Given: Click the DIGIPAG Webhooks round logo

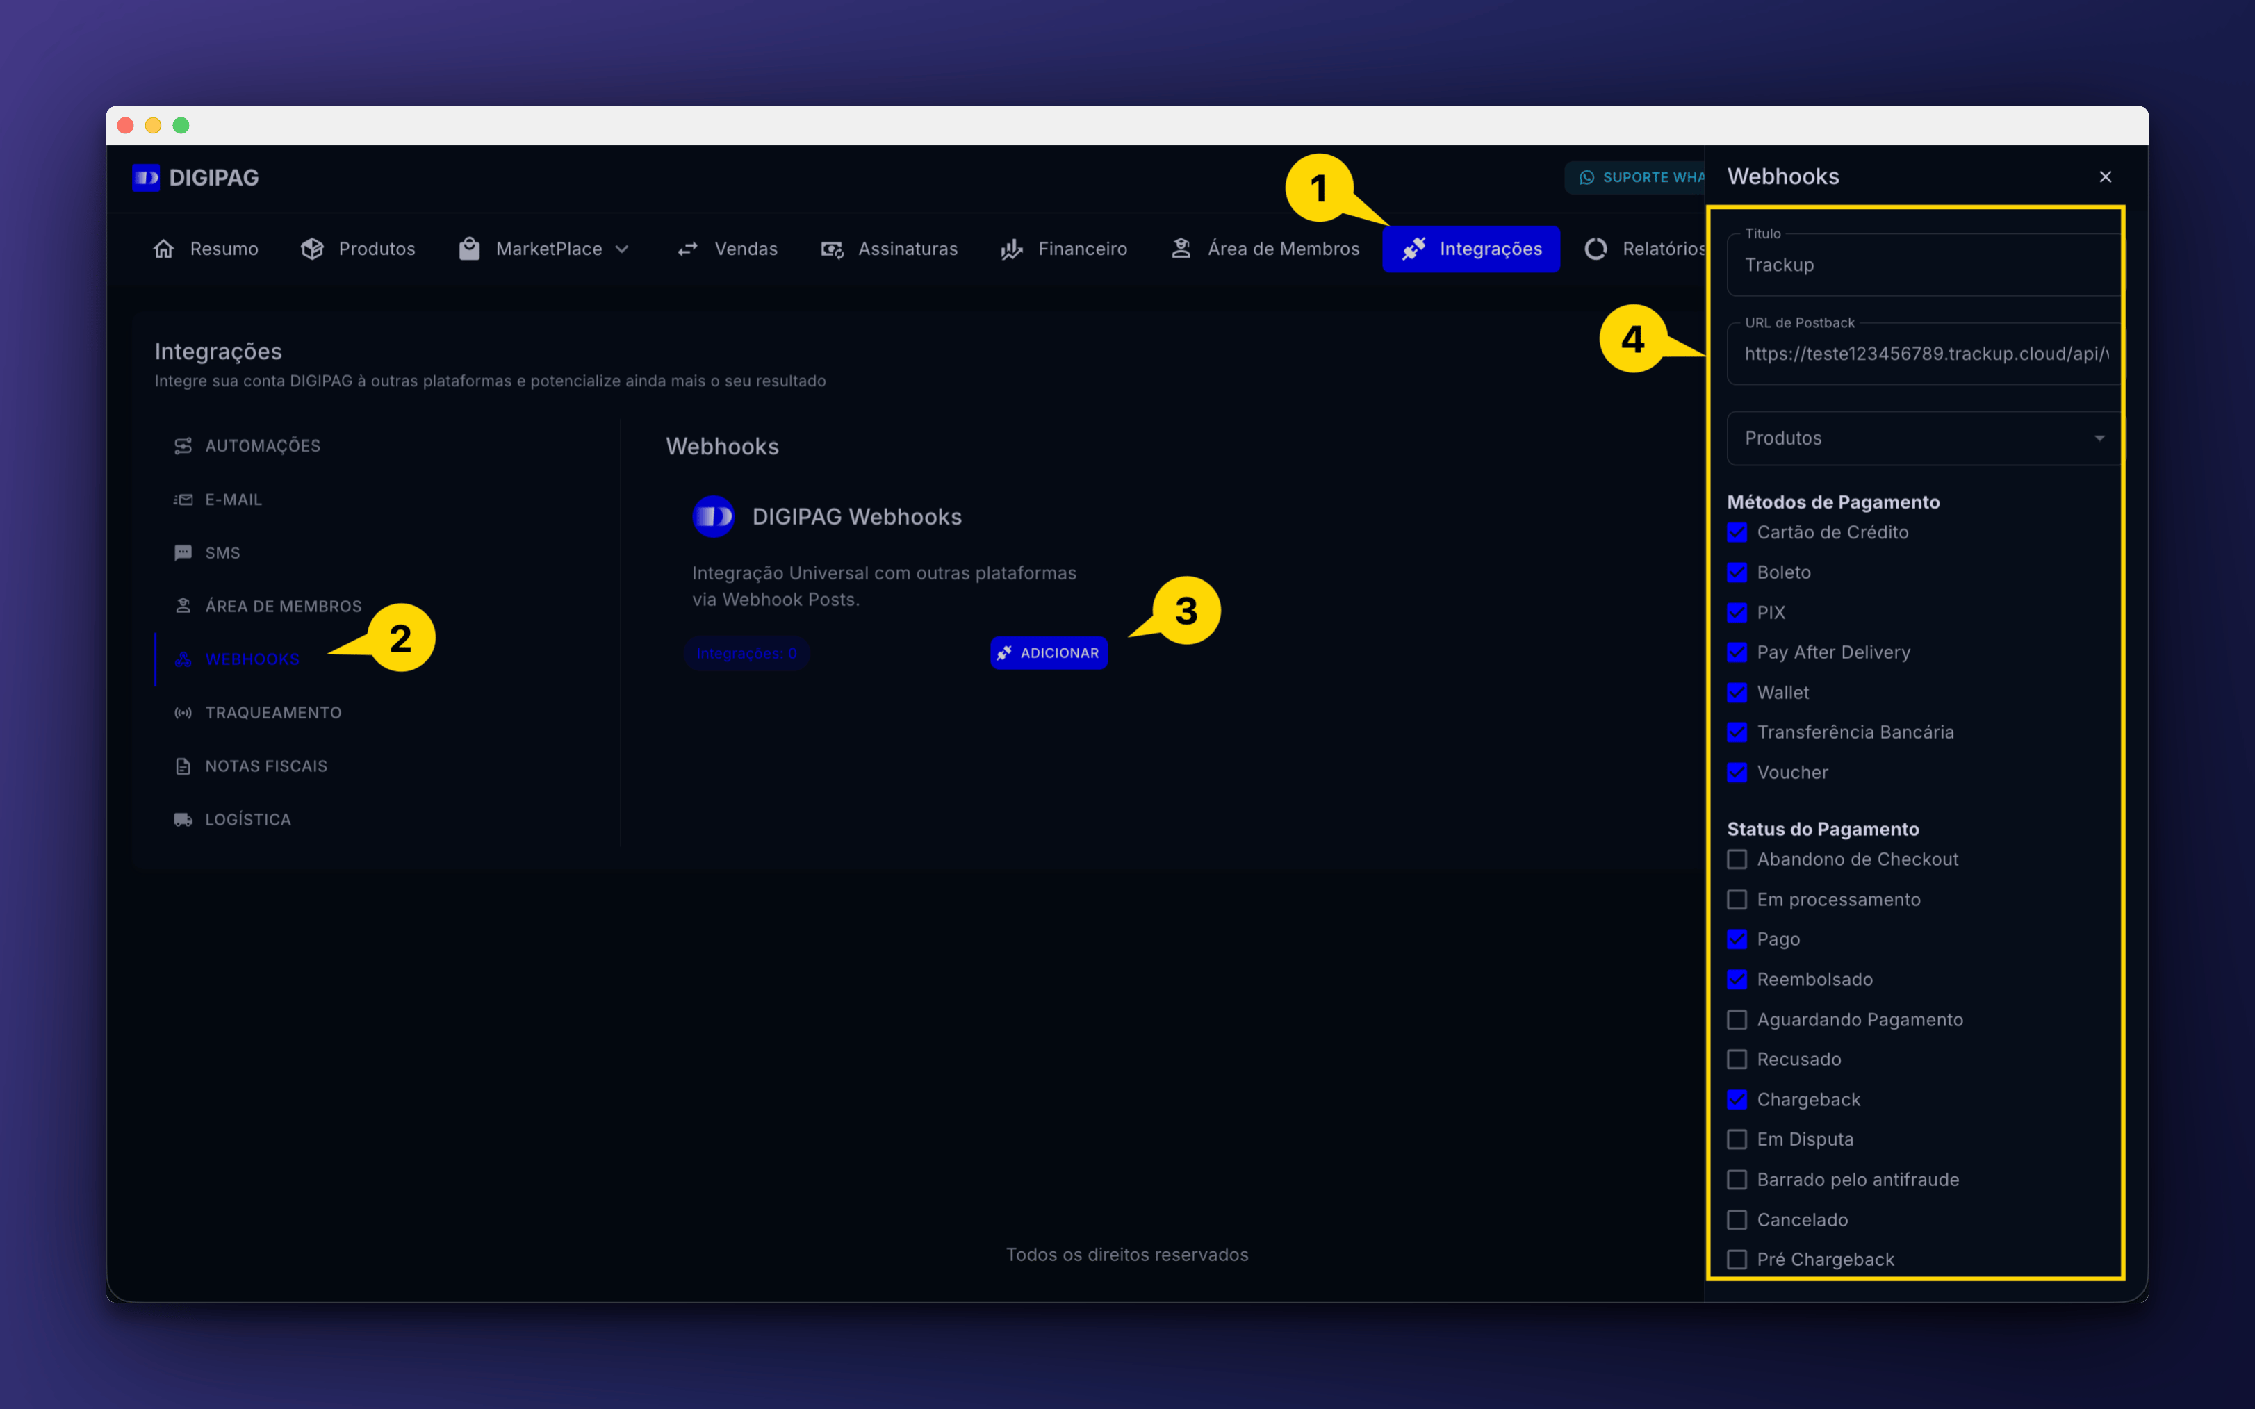Looking at the screenshot, I should (714, 516).
